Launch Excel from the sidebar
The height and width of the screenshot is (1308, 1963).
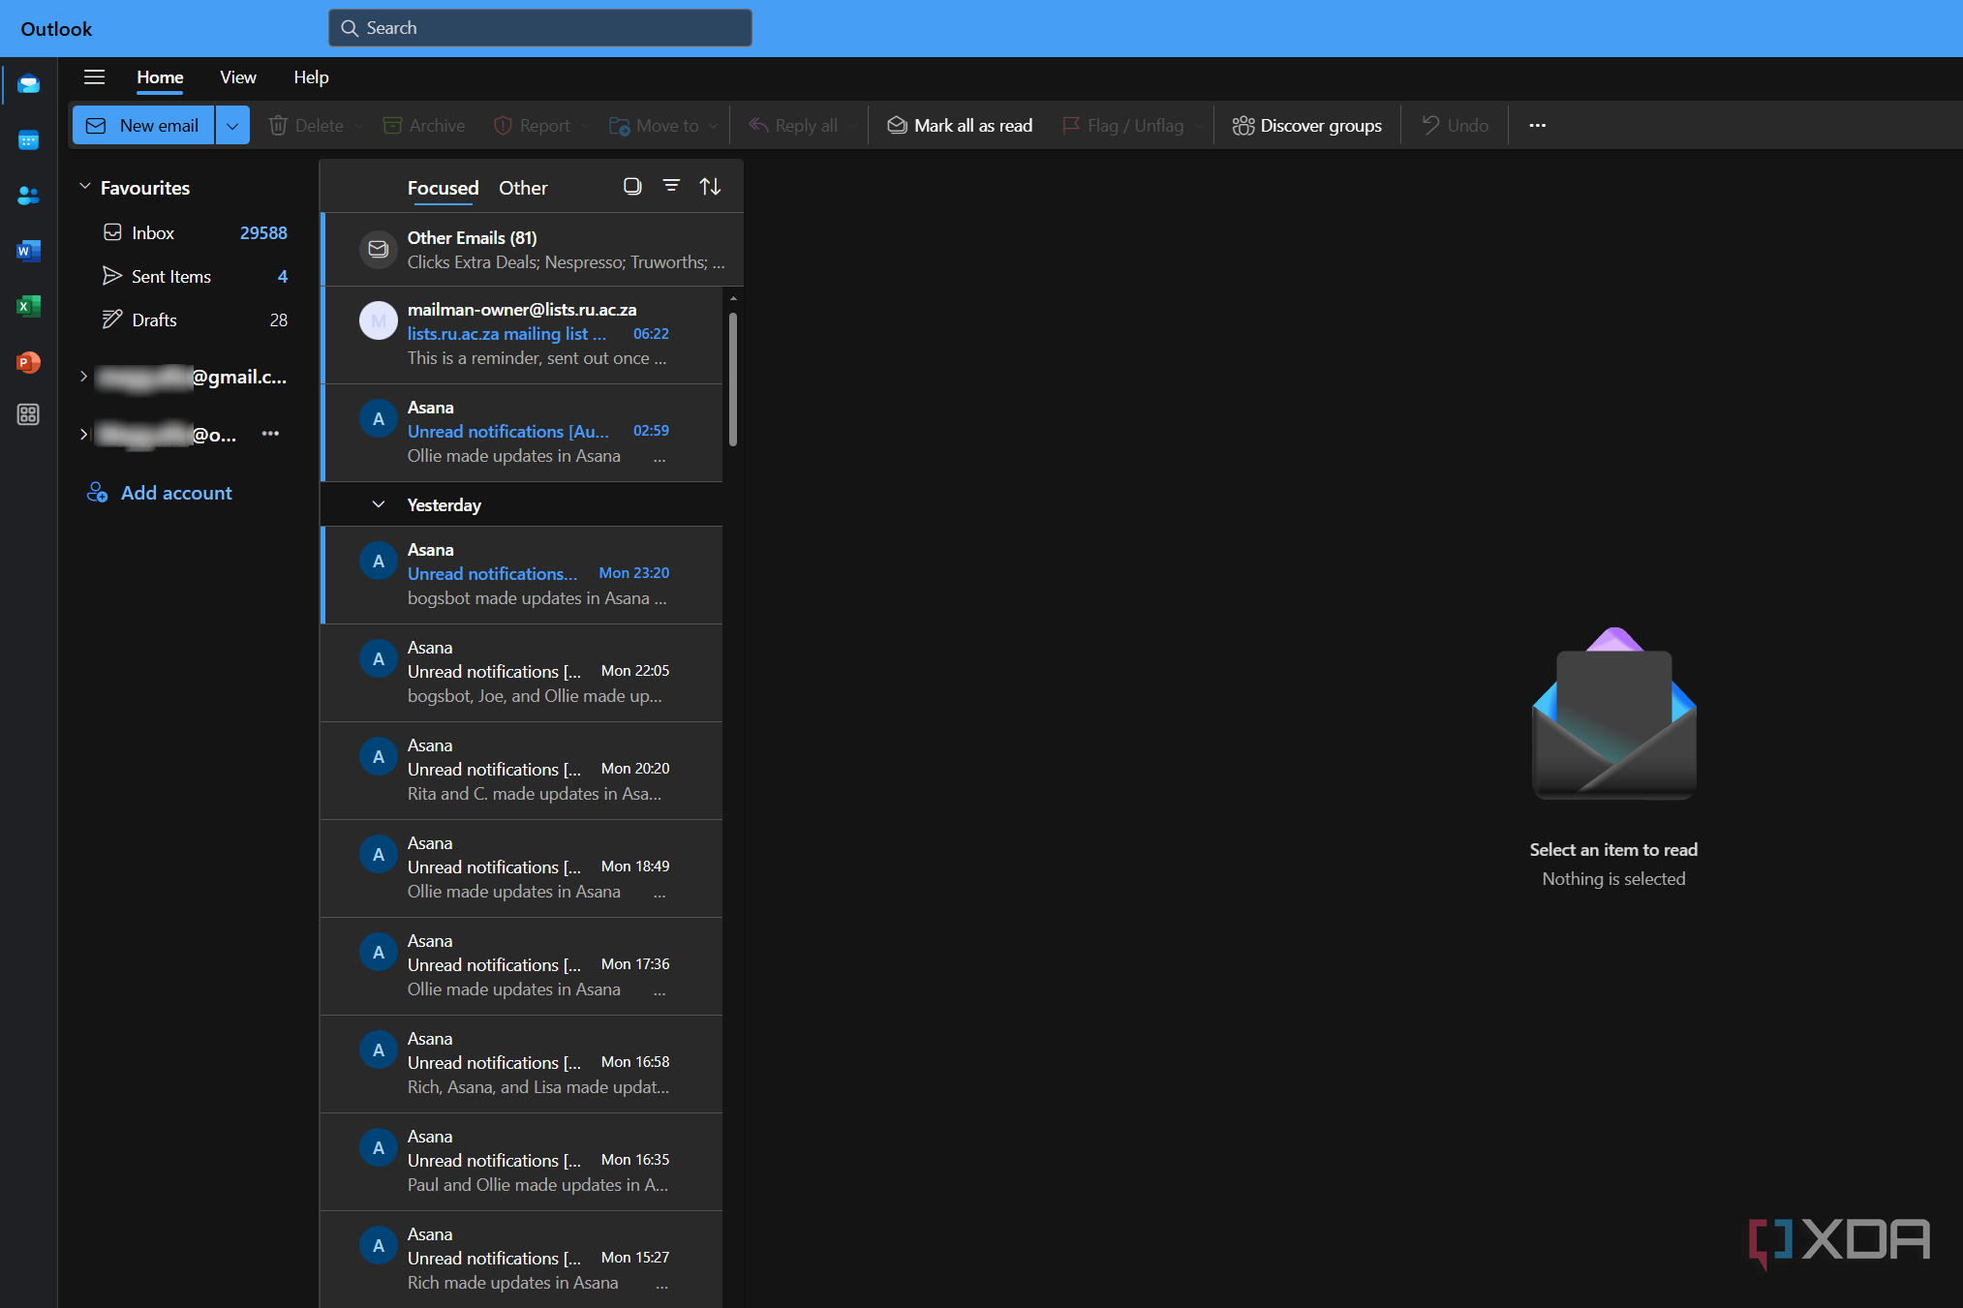[x=28, y=307]
